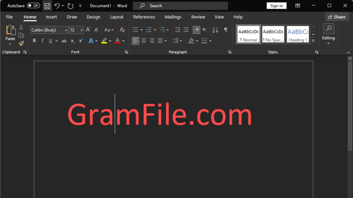Viewport: 353px width, 198px height.
Task: Switch to the Insert tab
Action: click(51, 17)
